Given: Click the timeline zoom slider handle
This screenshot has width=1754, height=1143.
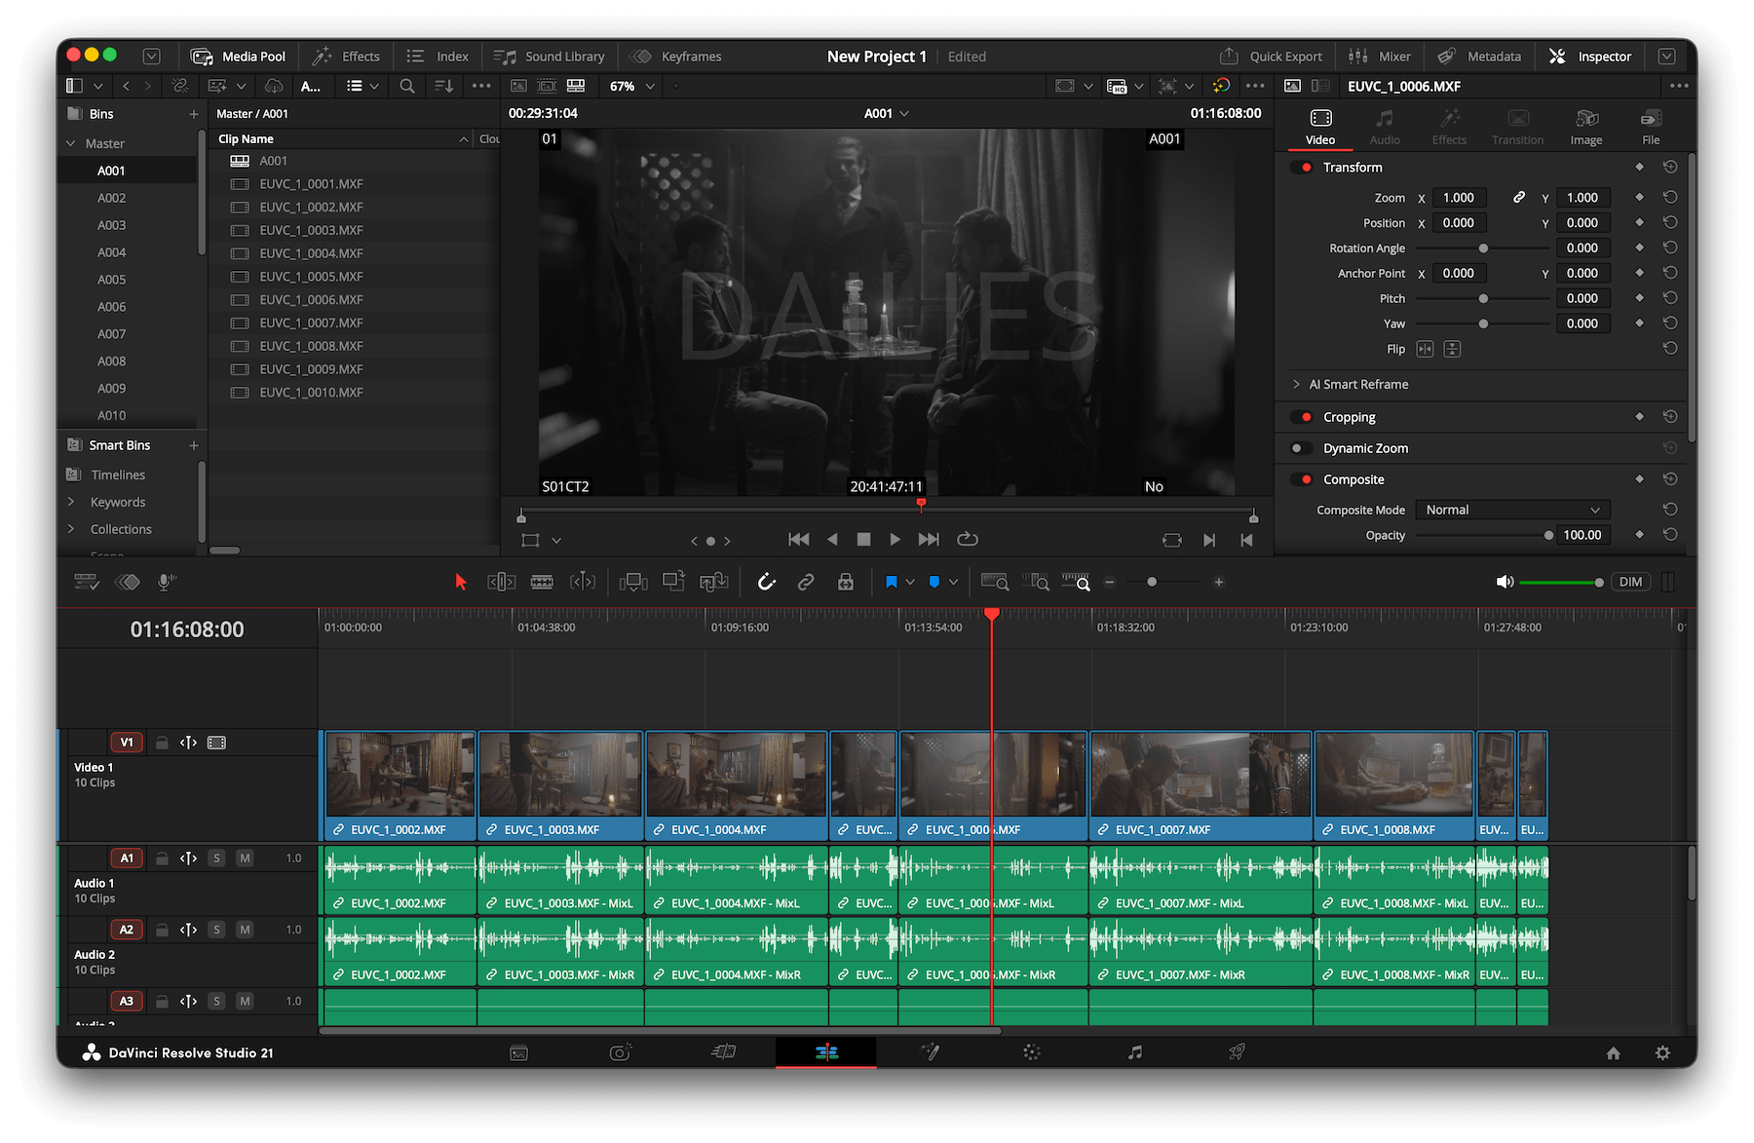Looking at the screenshot, I should 1152,582.
